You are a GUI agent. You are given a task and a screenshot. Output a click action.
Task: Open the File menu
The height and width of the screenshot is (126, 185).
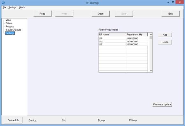click(x=4, y=8)
